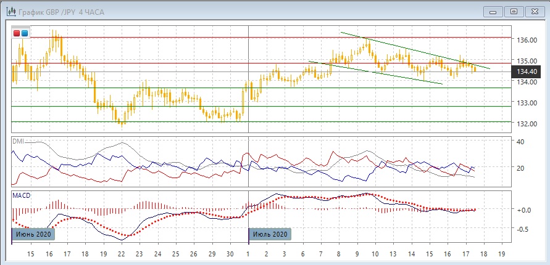Click date 19 at the time axis end
This screenshot has width=550, height=265.
tap(501, 254)
